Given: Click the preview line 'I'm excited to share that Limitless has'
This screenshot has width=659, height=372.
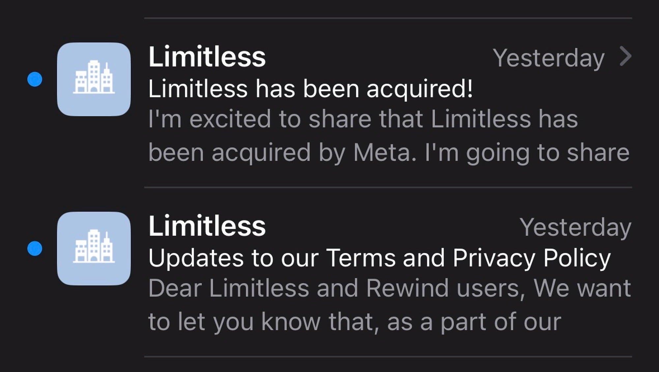Looking at the screenshot, I should (363, 119).
